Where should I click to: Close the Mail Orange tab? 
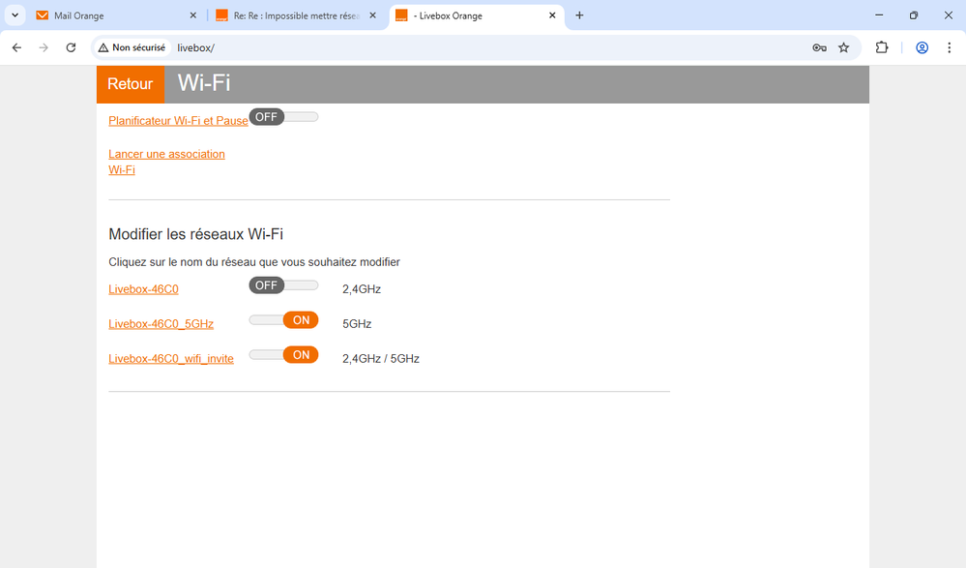click(192, 15)
